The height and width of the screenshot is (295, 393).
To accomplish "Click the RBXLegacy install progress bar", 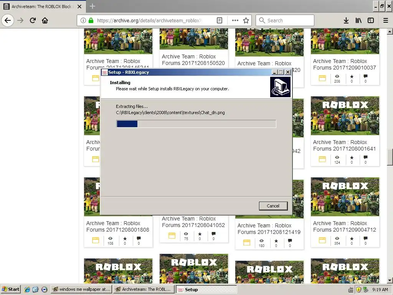I will (x=196, y=124).
